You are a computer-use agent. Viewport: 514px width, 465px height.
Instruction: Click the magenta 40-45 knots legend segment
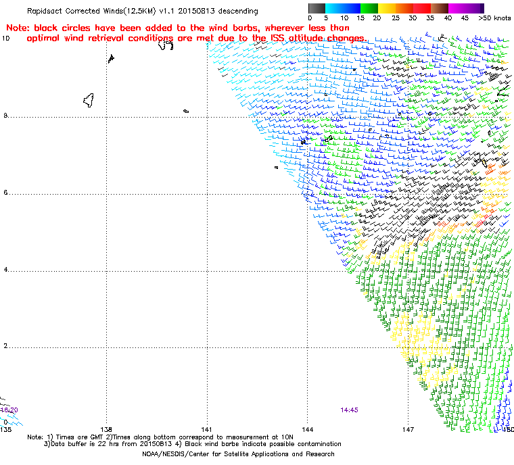click(457, 8)
